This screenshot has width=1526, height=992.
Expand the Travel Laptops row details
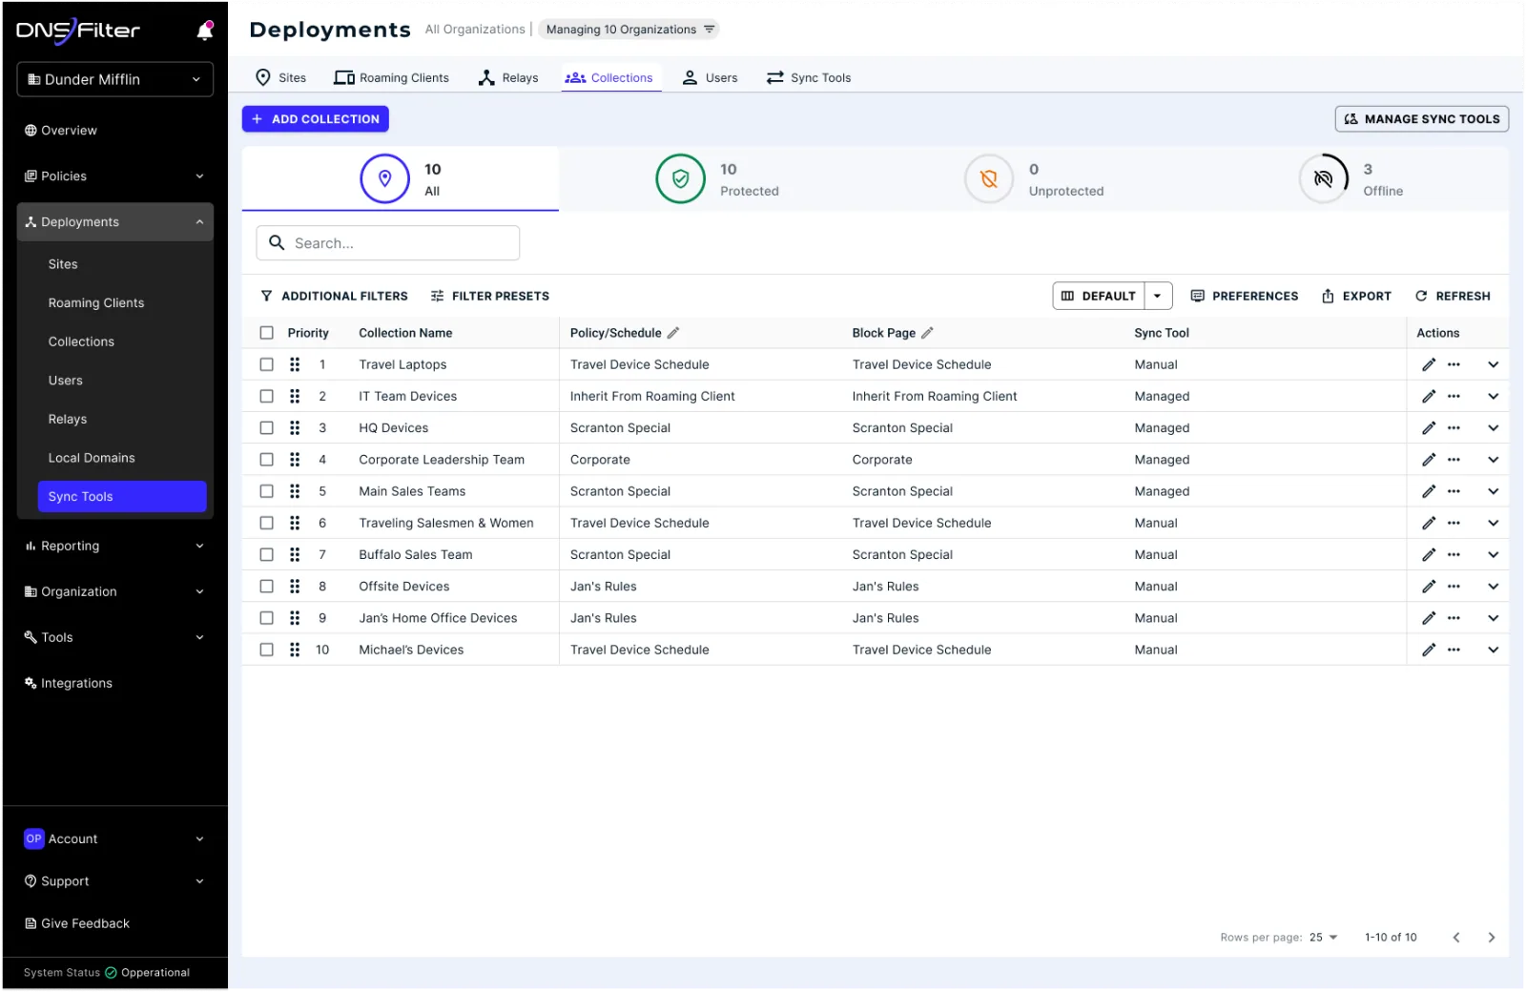tap(1493, 364)
